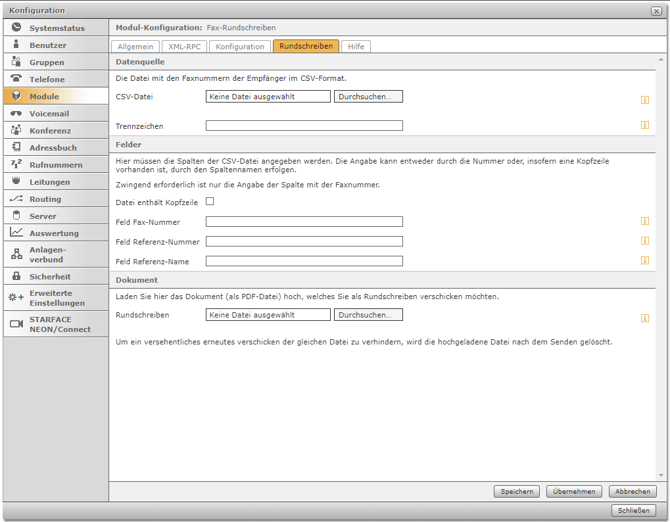This screenshot has width=670, height=522.
Task: Browse for the Rundschreiben PDF document
Action: point(368,315)
